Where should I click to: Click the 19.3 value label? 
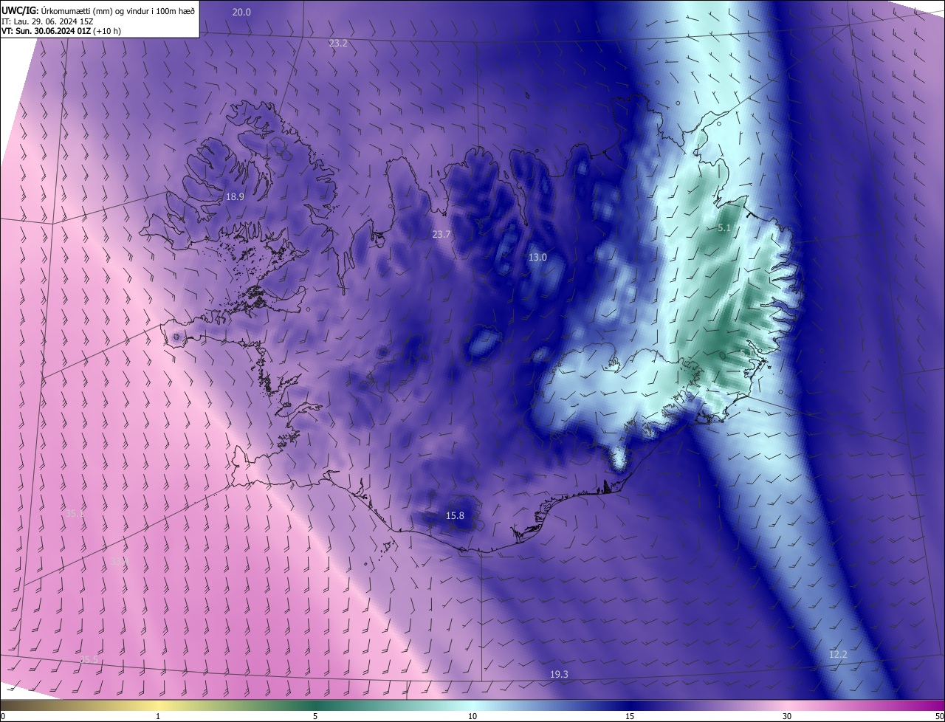559,674
